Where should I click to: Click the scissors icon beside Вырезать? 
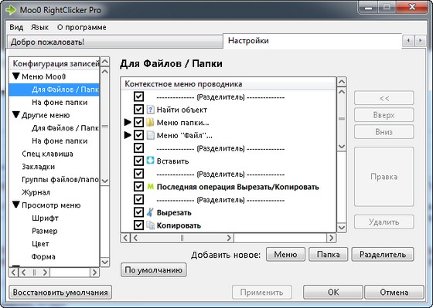pos(150,212)
